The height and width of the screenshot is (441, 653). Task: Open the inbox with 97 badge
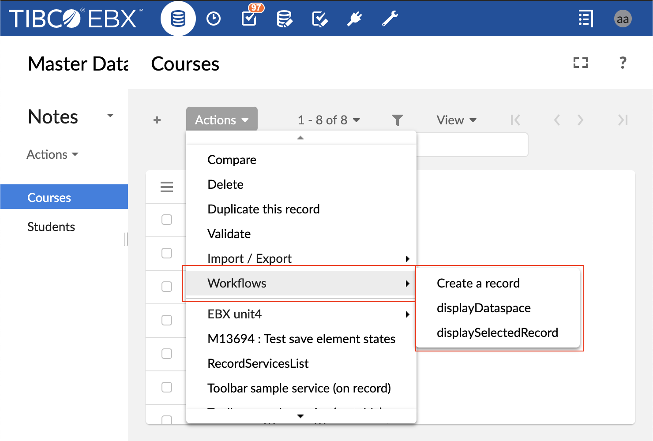click(249, 19)
